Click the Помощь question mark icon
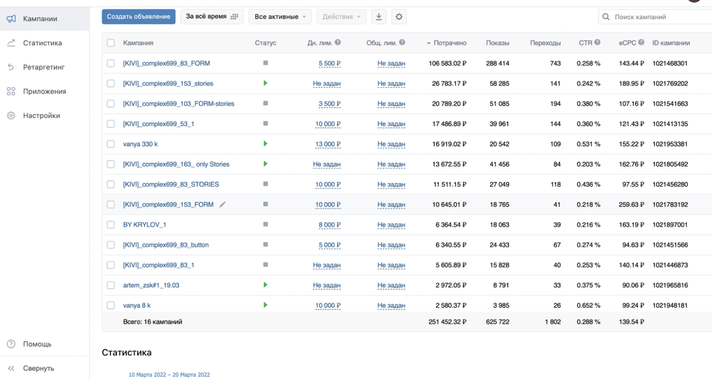712x387 pixels. pyautogui.click(x=11, y=344)
